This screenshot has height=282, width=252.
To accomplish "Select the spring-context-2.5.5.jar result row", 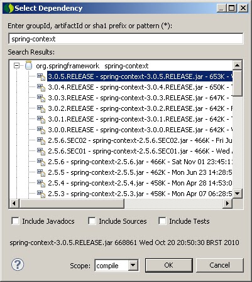I will 140,172.
